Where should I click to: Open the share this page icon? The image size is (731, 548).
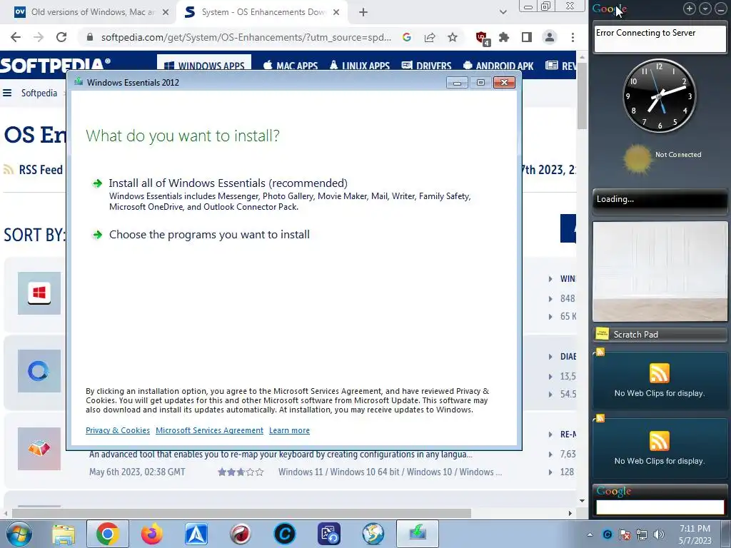pyautogui.click(x=430, y=37)
